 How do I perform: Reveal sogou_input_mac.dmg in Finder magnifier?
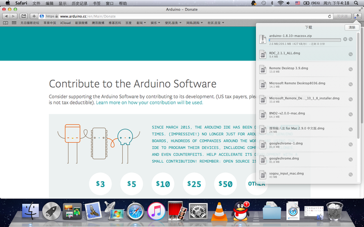(x=350, y=175)
